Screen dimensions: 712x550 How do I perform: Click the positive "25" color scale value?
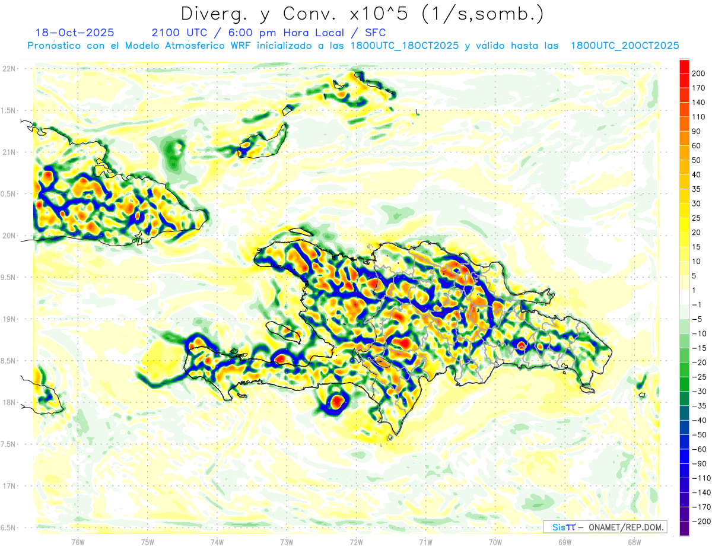tap(697, 218)
